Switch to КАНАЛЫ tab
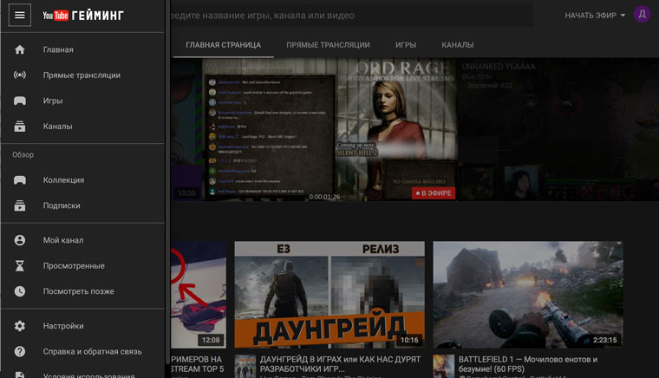The height and width of the screenshot is (378, 659). (x=457, y=45)
